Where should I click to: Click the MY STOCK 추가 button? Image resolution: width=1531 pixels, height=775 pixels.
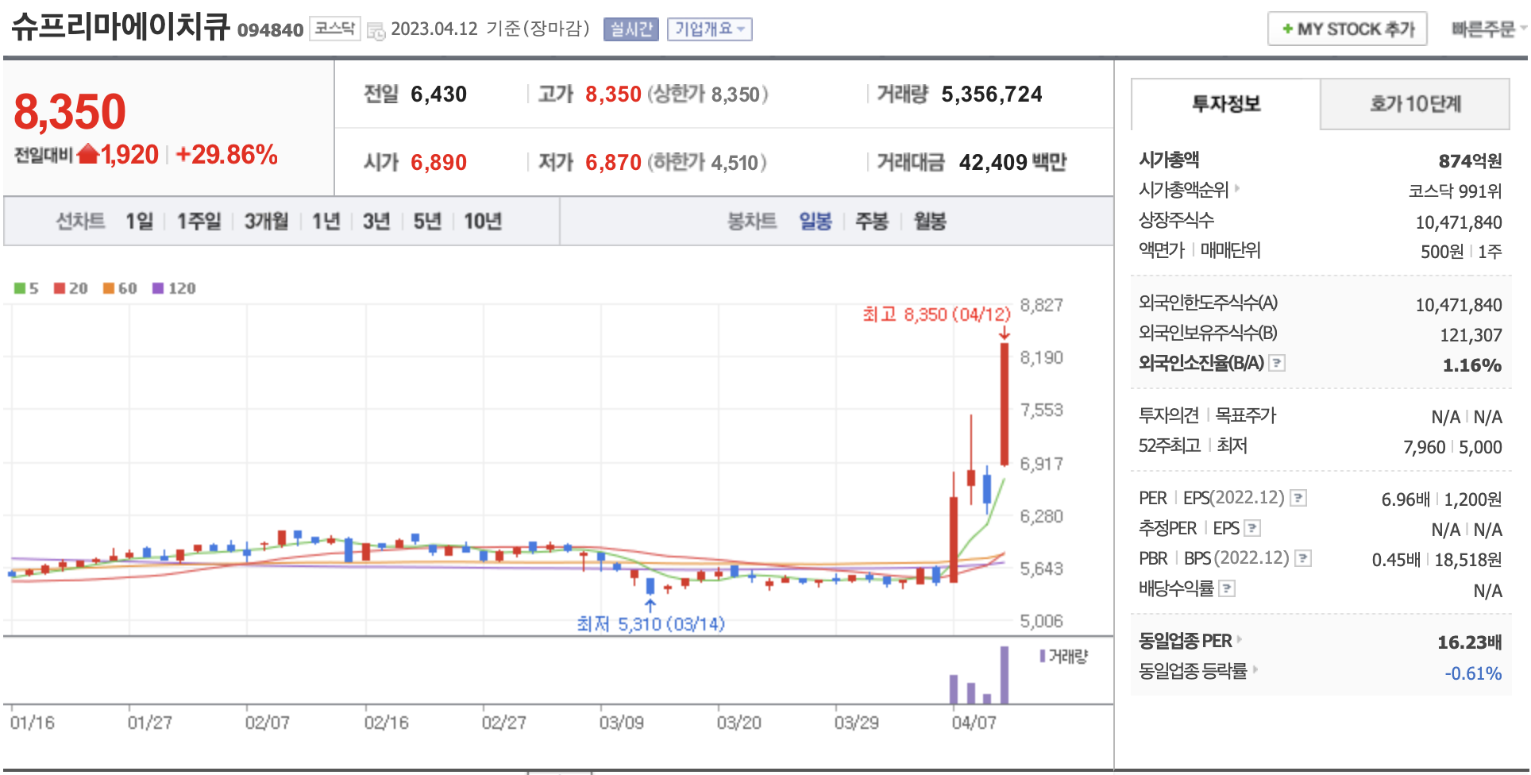point(1347,29)
